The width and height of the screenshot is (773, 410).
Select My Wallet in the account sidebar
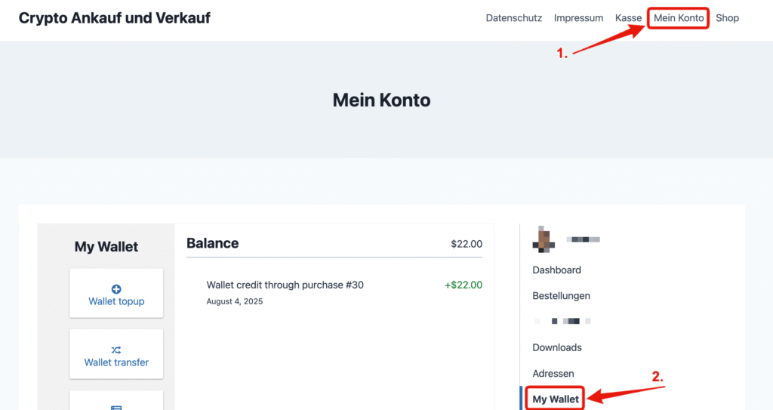[x=556, y=399]
